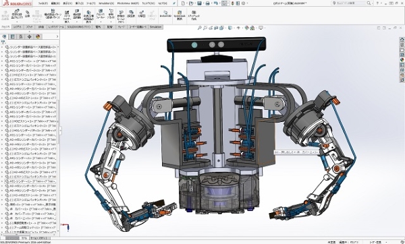Open the DisplayManager color ball tab
The image size is (405, 244).
pos(38,36)
